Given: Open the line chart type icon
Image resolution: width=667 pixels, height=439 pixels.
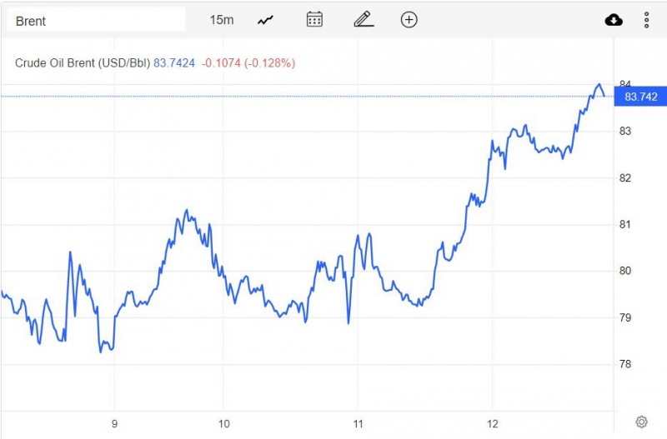Looking at the screenshot, I should 266,20.
